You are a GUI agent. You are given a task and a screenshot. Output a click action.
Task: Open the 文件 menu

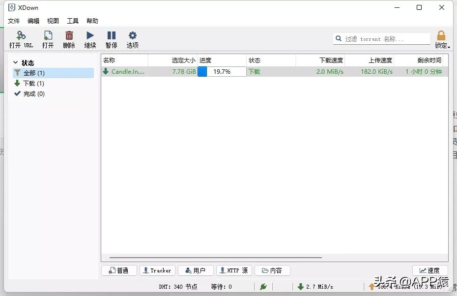(14, 21)
